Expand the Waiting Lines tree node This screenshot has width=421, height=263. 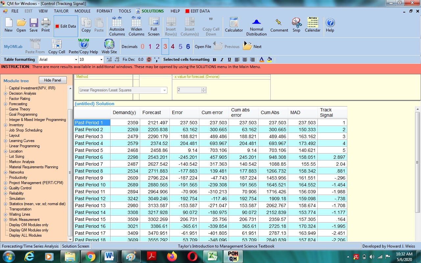point(6,214)
